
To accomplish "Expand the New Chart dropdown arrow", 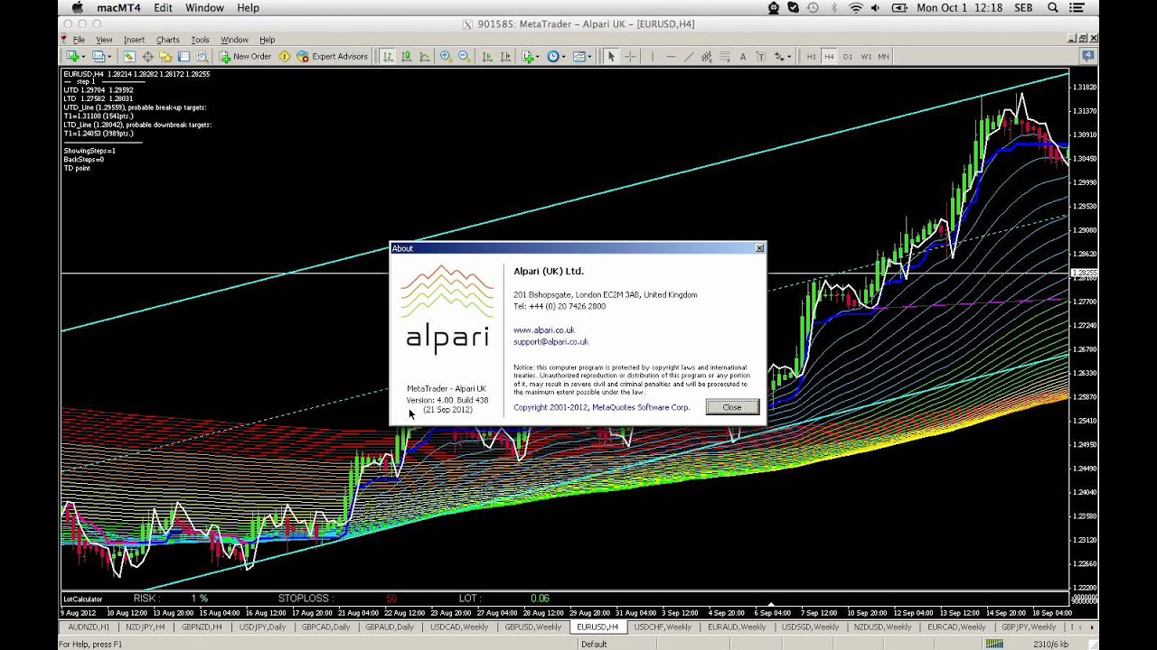I will [x=83, y=56].
